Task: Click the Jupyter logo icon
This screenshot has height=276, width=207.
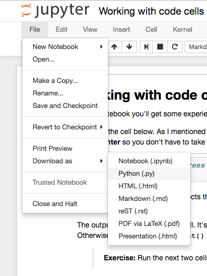Action: [x=27, y=10]
